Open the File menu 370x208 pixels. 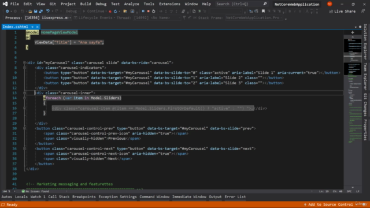[14, 4]
